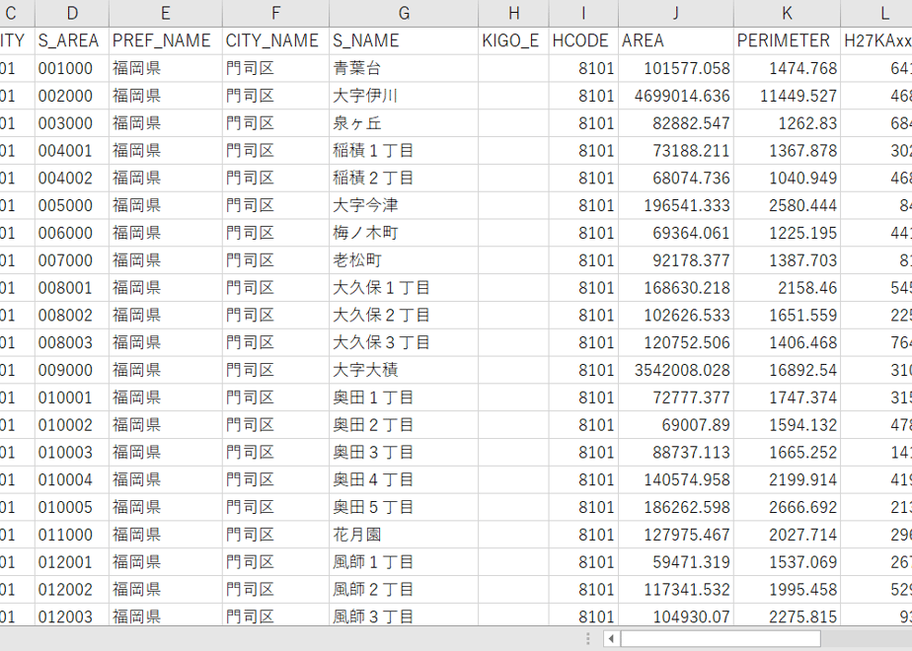The height and width of the screenshot is (651, 912).
Task: Select PERIMETER value 2158.46
Action: (x=787, y=288)
